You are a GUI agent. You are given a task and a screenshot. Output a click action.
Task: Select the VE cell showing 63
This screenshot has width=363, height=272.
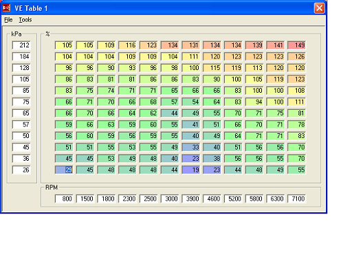[x=107, y=124]
